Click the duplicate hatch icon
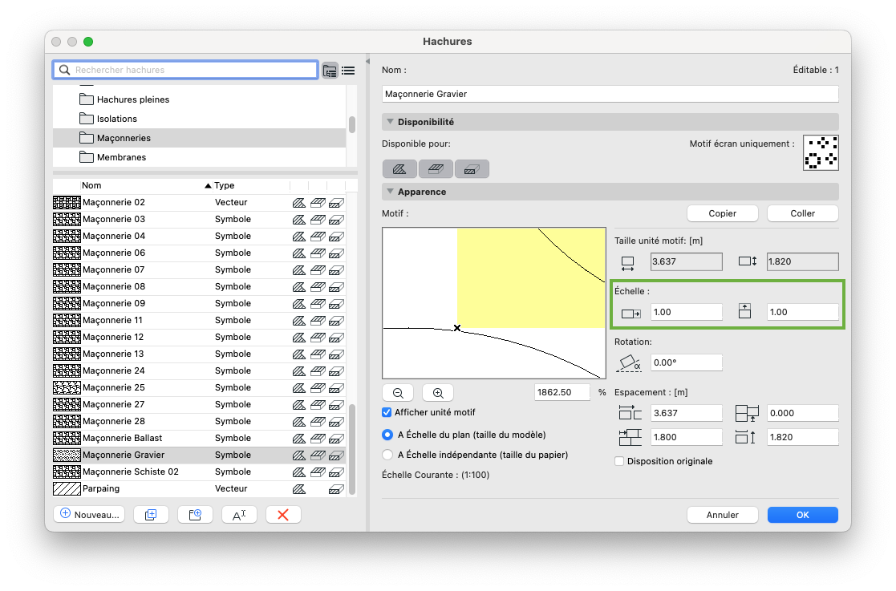 coord(151,515)
